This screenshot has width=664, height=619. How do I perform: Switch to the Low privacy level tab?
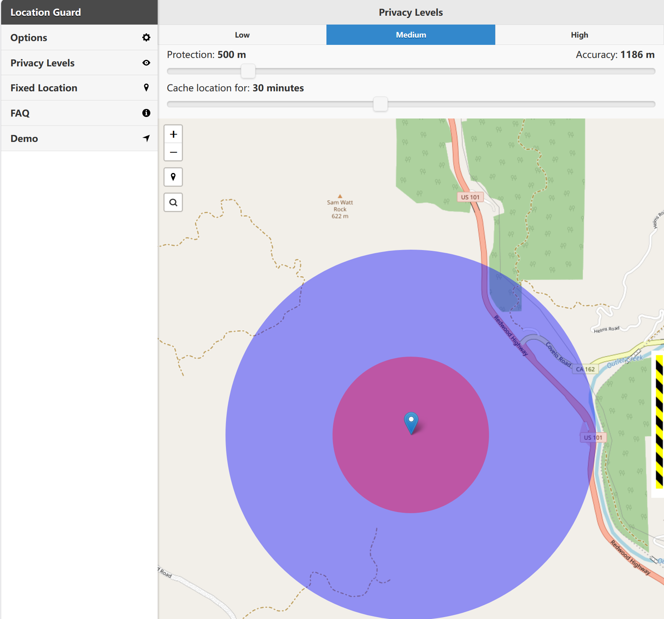(242, 35)
